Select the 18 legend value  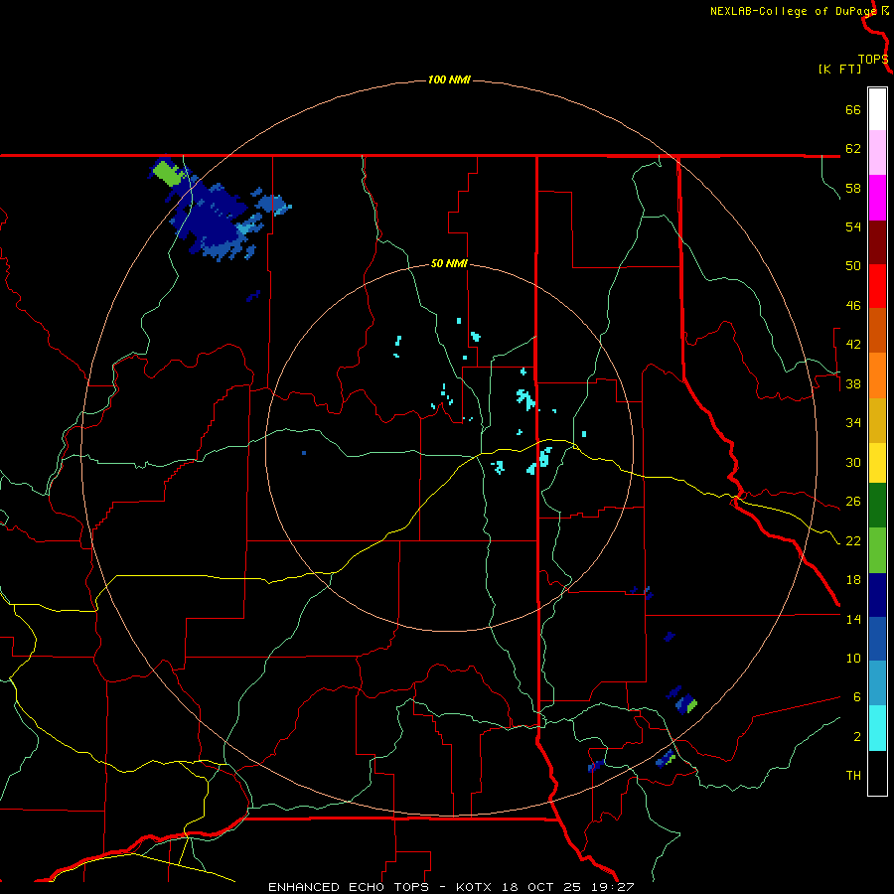(853, 580)
